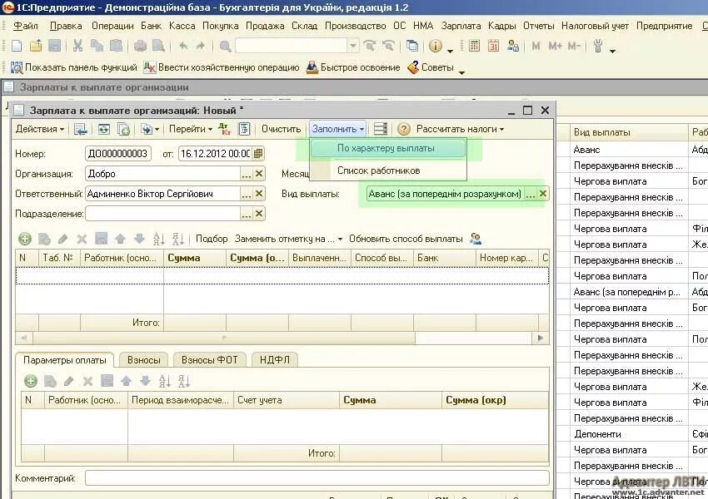Click delete row X icon in employees table toolbar

[x=82, y=239]
